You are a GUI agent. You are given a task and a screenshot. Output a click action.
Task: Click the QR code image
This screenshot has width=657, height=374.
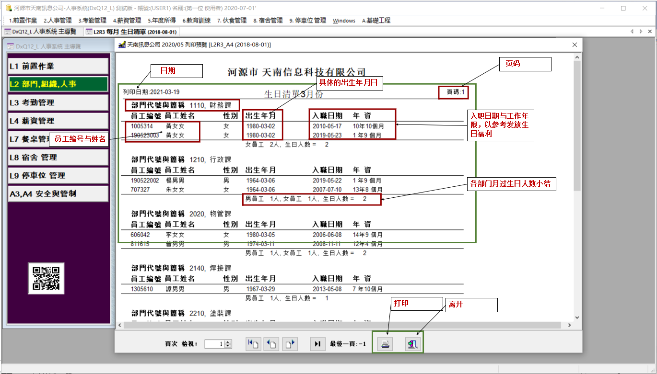click(x=46, y=278)
